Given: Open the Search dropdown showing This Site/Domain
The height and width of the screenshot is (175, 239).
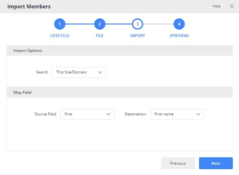Looking at the screenshot, I should pos(79,72).
